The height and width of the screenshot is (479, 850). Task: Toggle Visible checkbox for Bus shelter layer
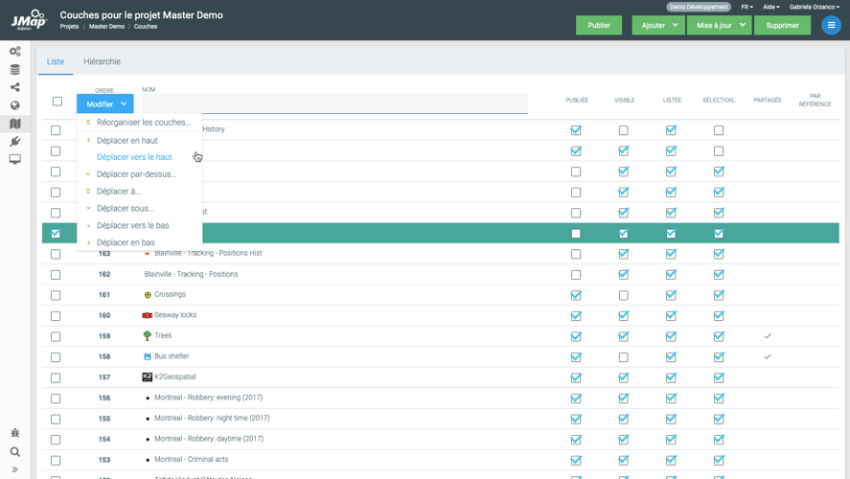(x=624, y=357)
